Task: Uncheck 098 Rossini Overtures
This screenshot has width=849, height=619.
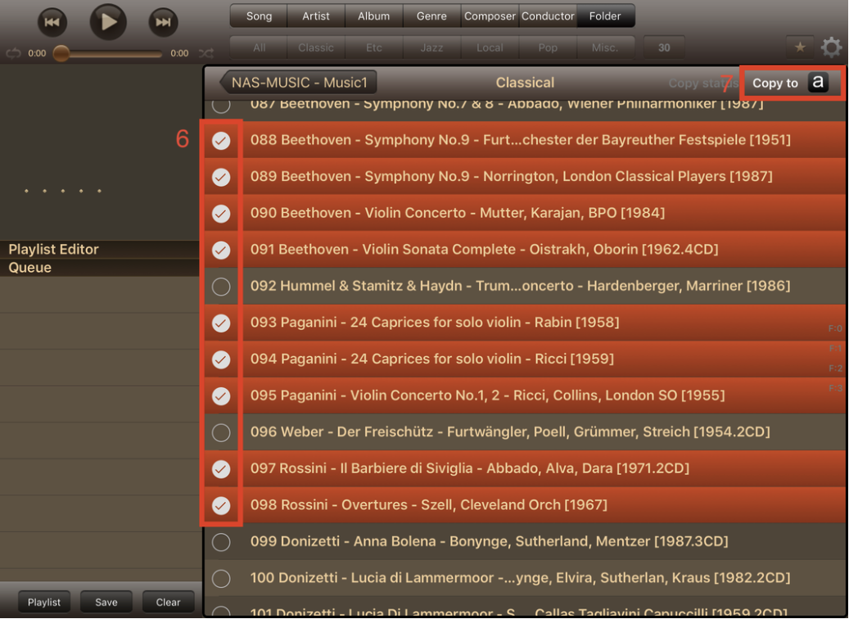Action: pos(221,506)
